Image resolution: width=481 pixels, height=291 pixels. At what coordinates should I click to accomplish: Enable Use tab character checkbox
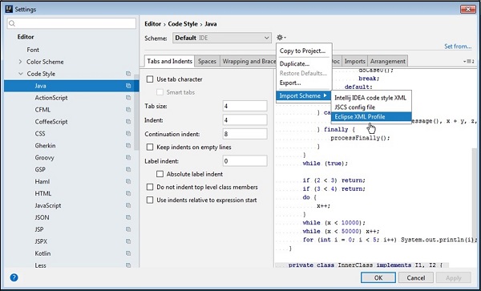pyautogui.click(x=150, y=79)
